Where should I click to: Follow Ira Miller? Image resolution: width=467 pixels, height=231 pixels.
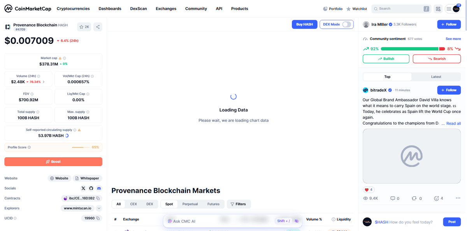[449, 24]
